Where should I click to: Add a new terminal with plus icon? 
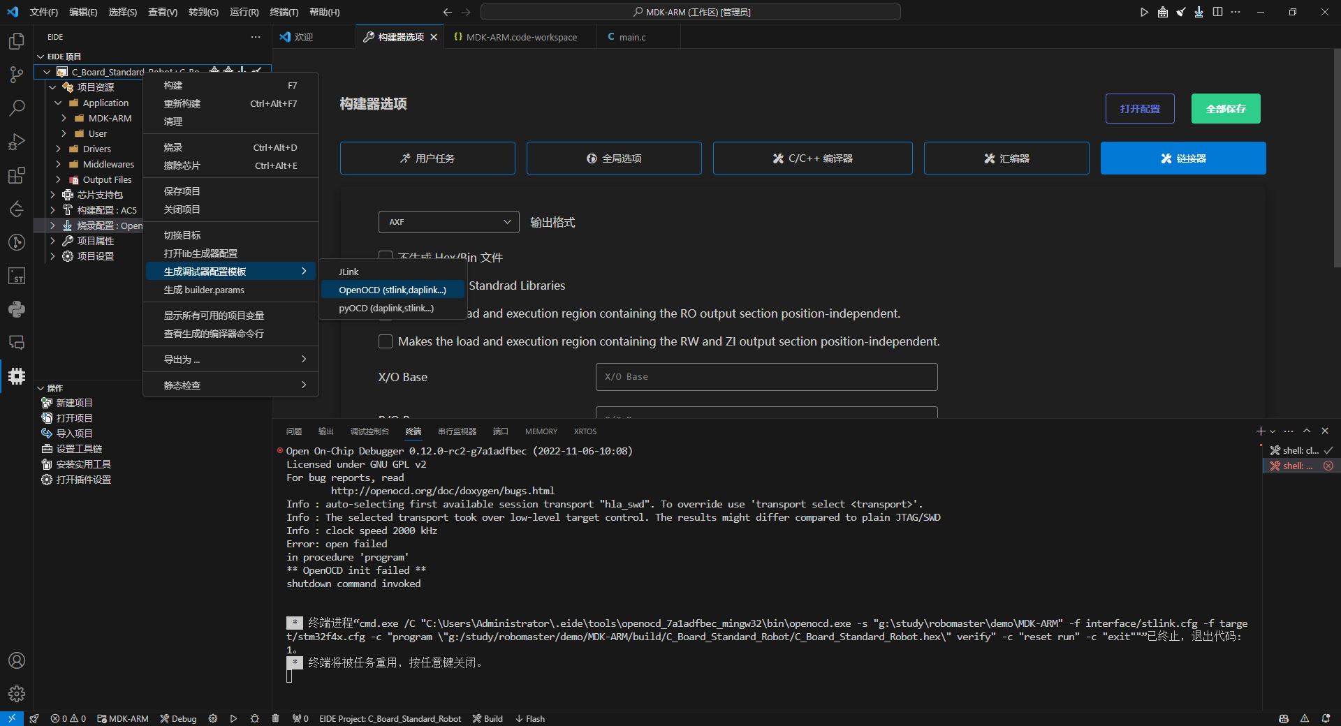point(1261,431)
